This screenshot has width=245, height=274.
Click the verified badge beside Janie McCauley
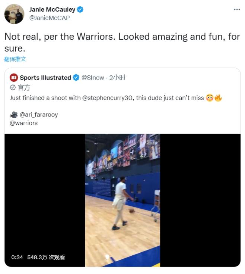[x=80, y=10]
